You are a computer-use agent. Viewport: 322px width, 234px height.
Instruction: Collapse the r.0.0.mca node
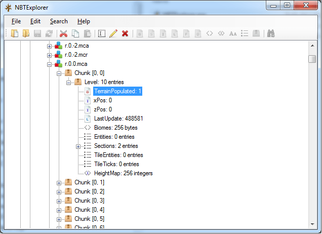tap(49, 64)
